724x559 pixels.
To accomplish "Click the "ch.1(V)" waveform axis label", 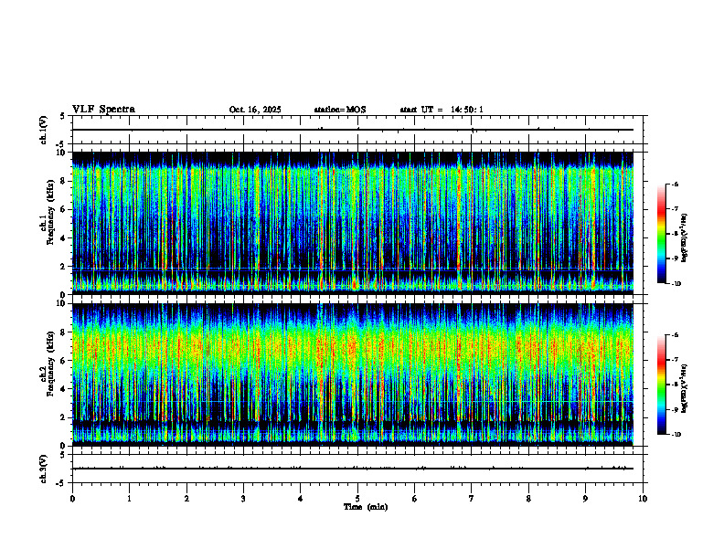I will click(x=44, y=130).
